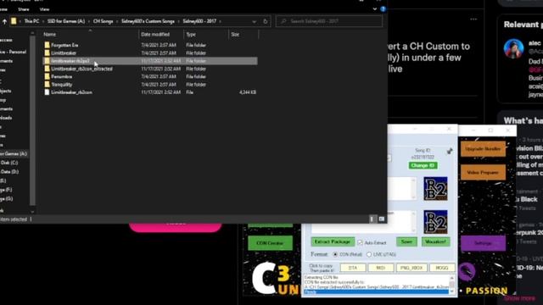Copy the MIDI file button
Image resolution: width=543 pixels, height=305 pixels.
tap(381, 268)
